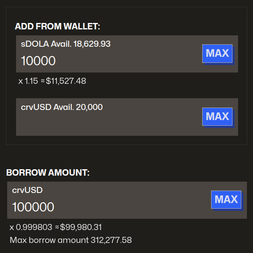253x253 pixels.
Task: Click the $11,527.48 converted value
Action: [x=66, y=81]
